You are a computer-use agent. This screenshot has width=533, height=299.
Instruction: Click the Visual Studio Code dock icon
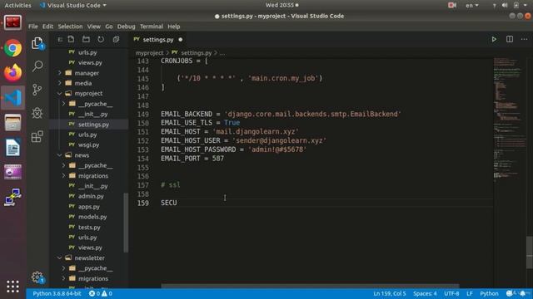pos(13,98)
